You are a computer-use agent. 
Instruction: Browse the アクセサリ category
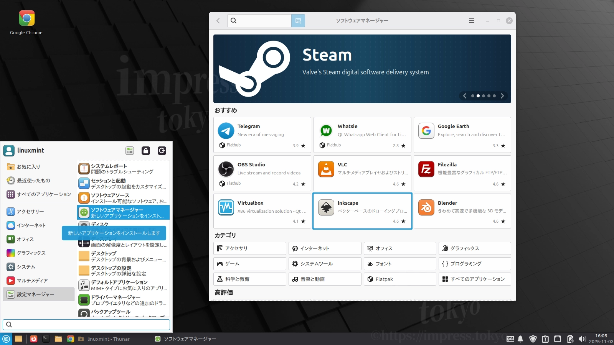(x=250, y=248)
